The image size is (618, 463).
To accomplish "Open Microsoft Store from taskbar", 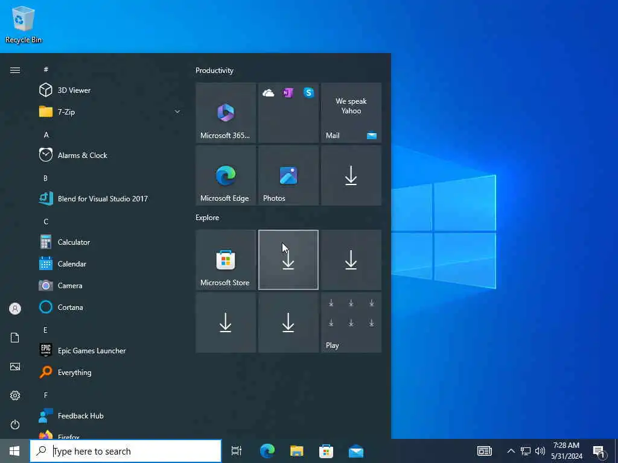I will pos(326,451).
